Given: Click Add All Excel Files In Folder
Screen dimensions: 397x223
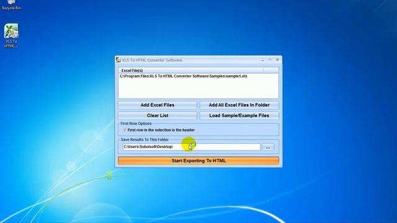Looking at the screenshot, I should pyautogui.click(x=239, y=105).
